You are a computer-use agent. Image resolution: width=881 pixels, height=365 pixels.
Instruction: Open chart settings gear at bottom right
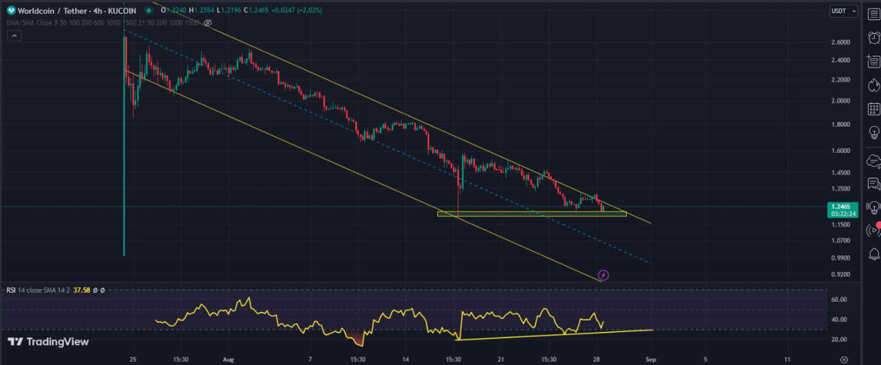pos(844,359)
